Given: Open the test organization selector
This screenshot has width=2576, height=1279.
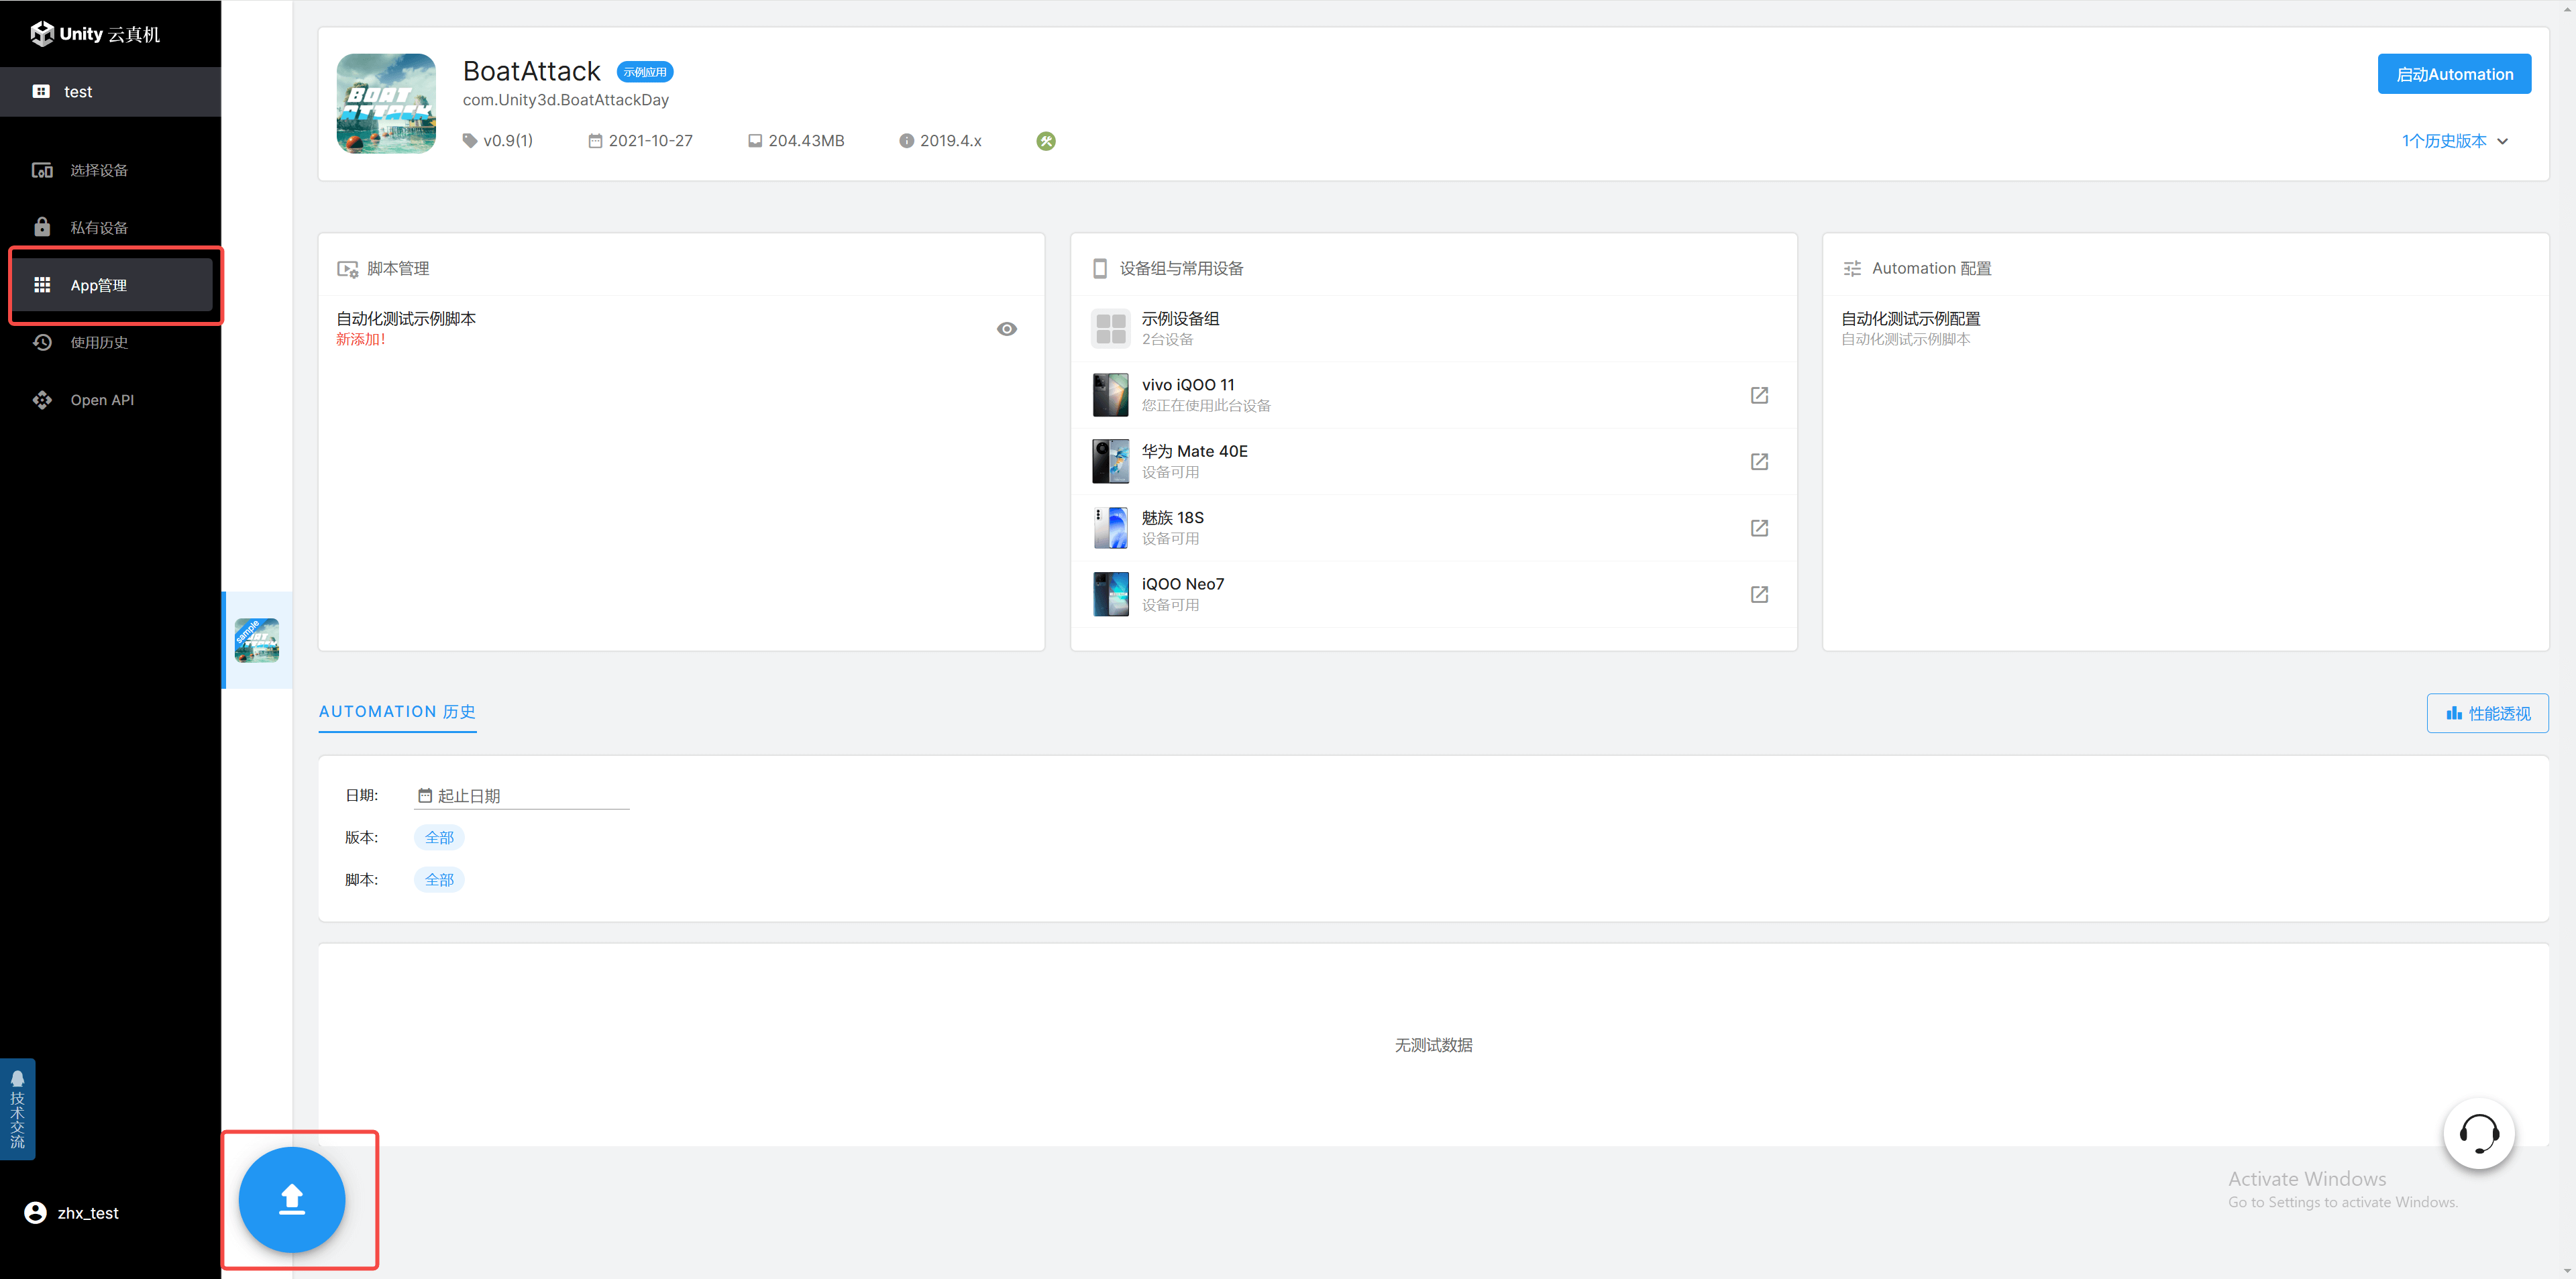Looking at the screenshot, I should 110,92.
